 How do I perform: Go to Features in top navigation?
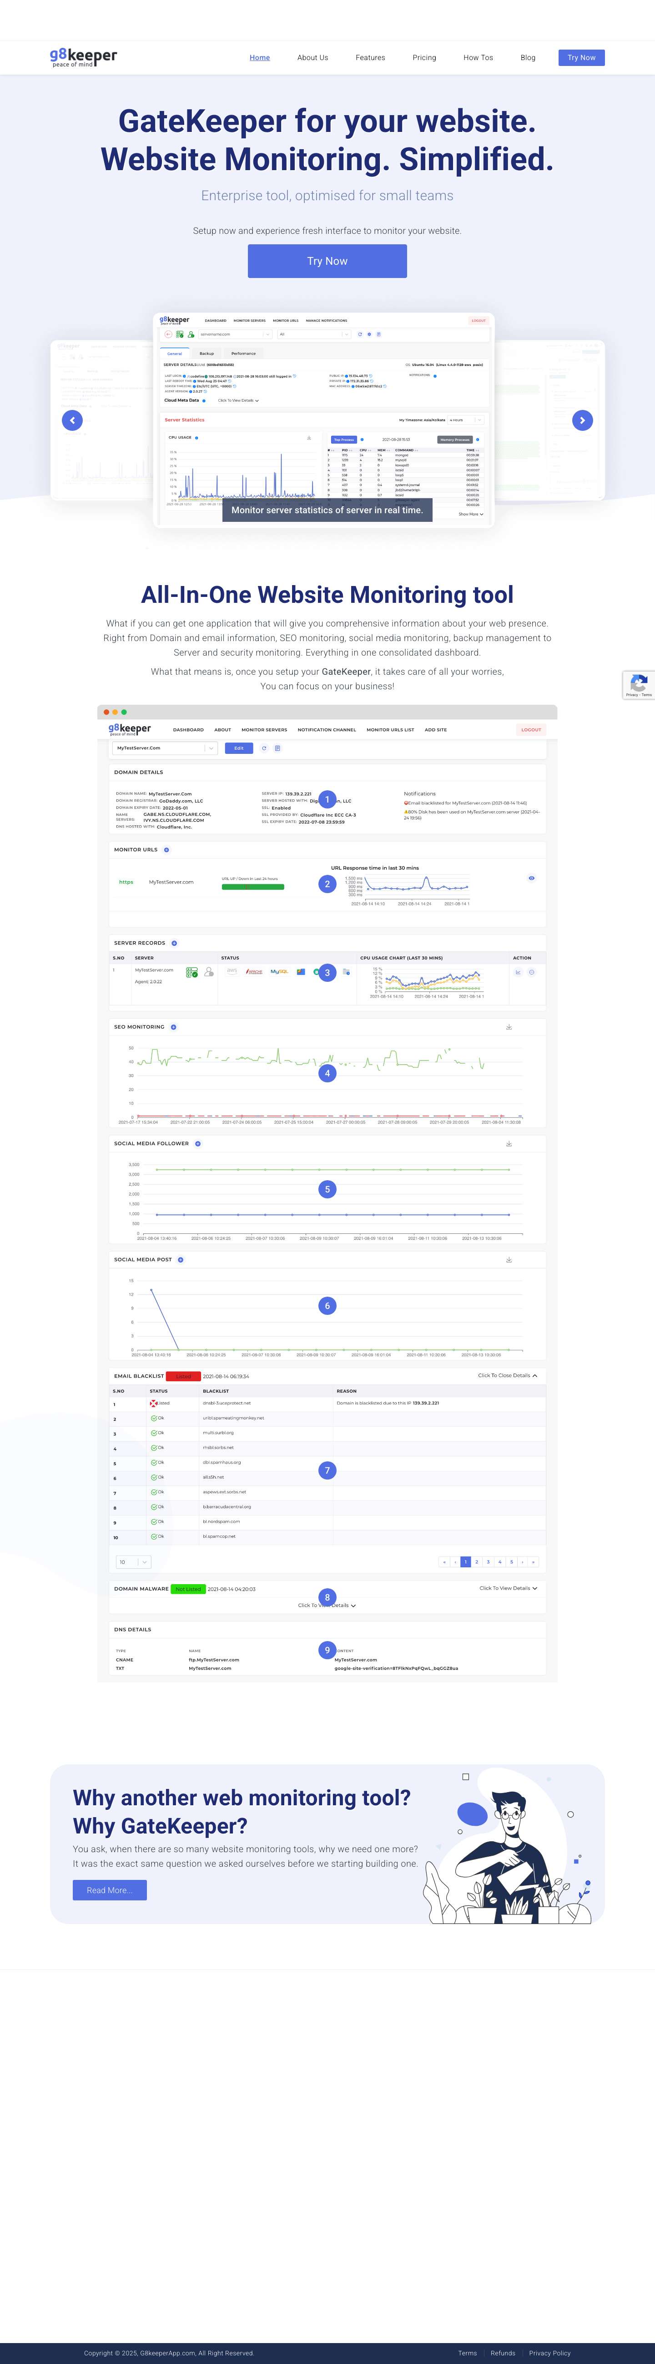(371, 58)
